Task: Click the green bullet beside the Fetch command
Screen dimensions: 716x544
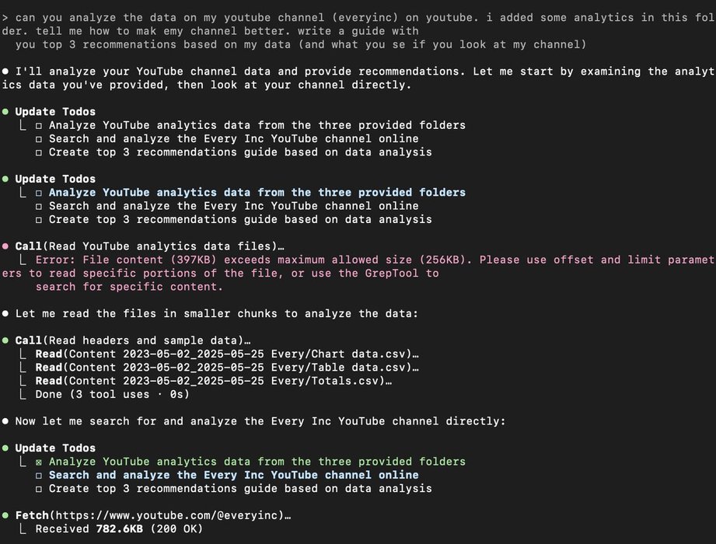Action: [5, 515]
